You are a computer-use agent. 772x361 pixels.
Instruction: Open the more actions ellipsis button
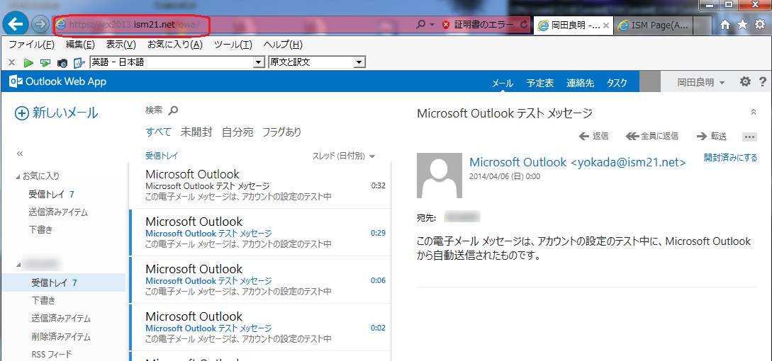[749, 137]
